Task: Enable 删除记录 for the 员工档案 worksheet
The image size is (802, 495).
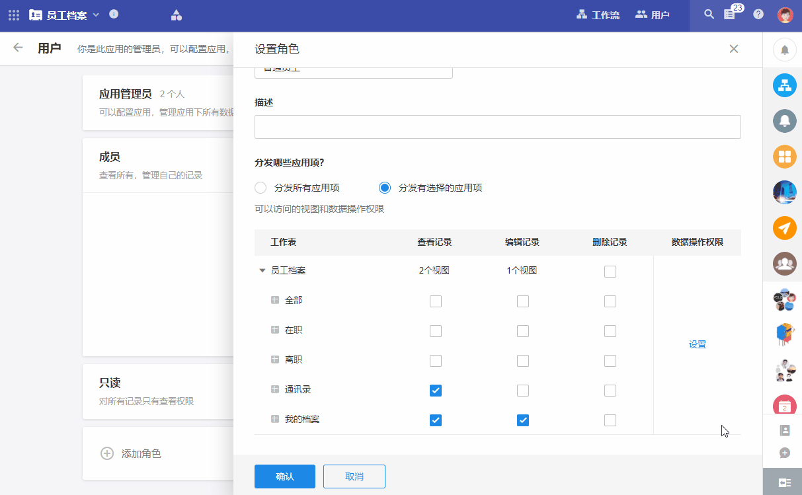Action: tap(610, 272)
